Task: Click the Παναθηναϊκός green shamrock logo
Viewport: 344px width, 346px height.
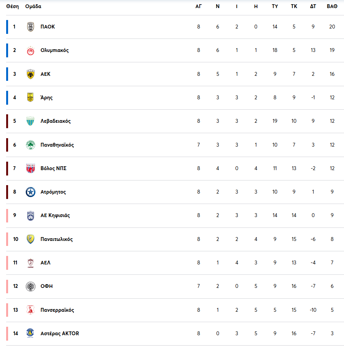Action: click(30, 145)
